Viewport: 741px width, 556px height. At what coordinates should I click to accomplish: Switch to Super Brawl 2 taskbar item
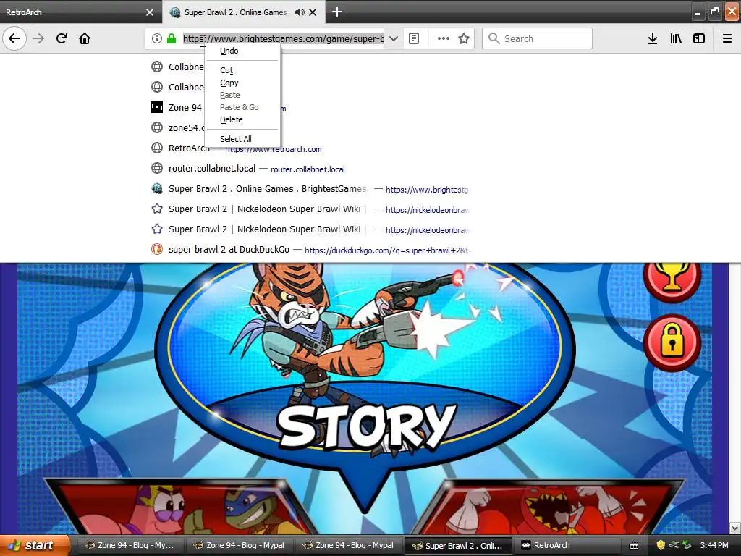(460, 546)
